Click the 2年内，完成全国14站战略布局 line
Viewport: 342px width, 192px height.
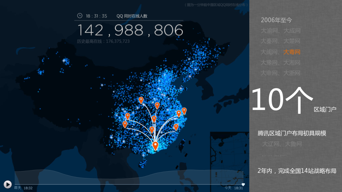click(297, 171)
